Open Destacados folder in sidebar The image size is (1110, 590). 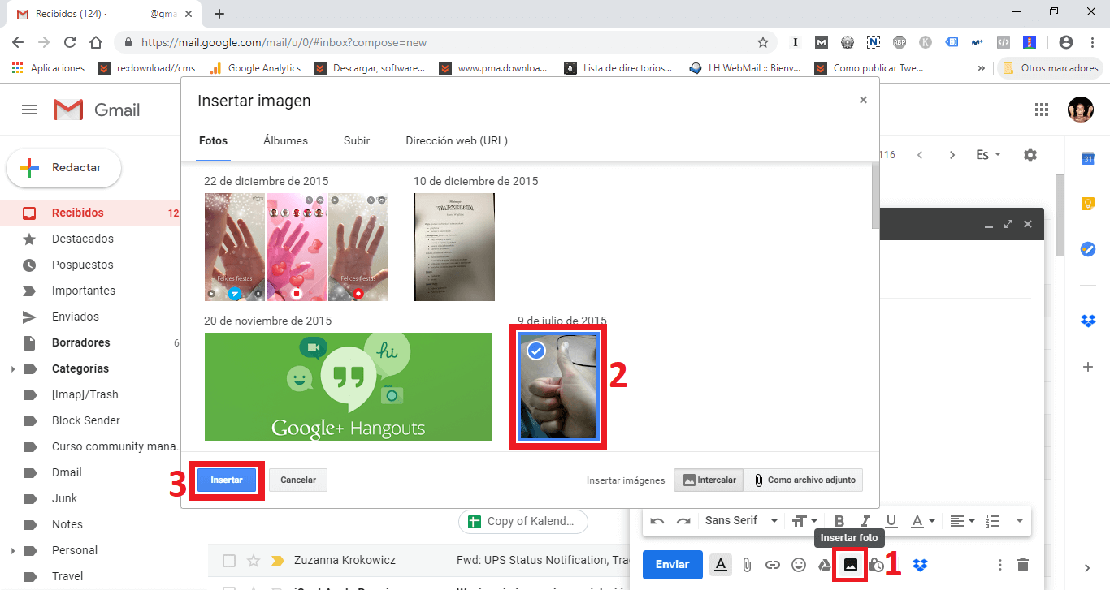(x=83, y=239)
